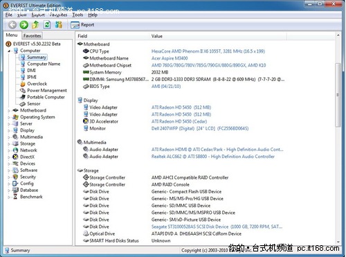Expand the Multimedia tree node
The width and height of the screenshot is (346, 257).
click(x=9, y=137)
